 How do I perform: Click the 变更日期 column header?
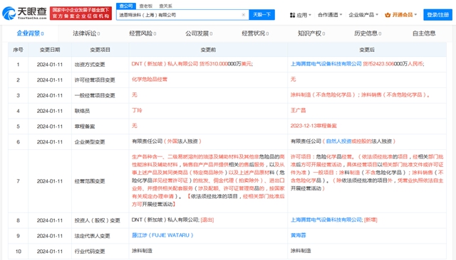(x=50, y=50)
